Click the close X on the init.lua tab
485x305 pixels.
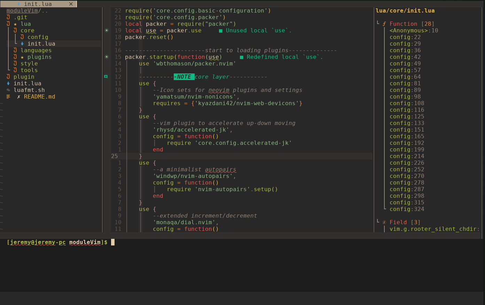click(x=71, y=4)
